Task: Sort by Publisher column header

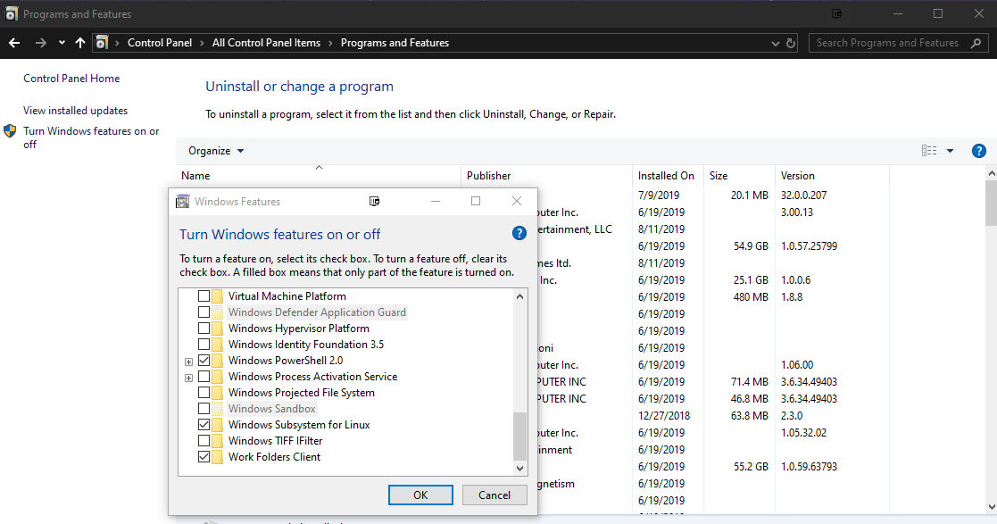Action: pos(547,176)
